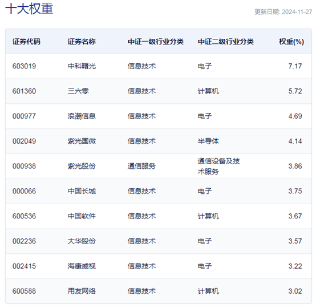Click the 中证二级行业分类 column header

226,42
